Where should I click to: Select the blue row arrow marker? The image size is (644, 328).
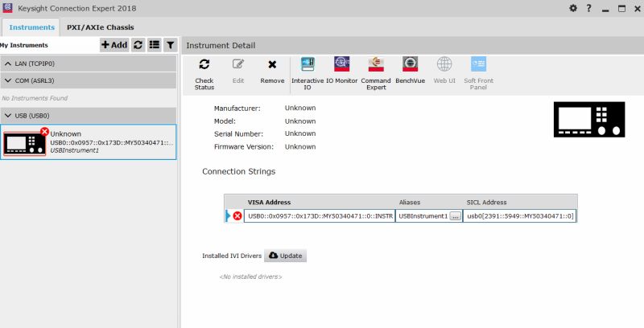tap(228, 215)
